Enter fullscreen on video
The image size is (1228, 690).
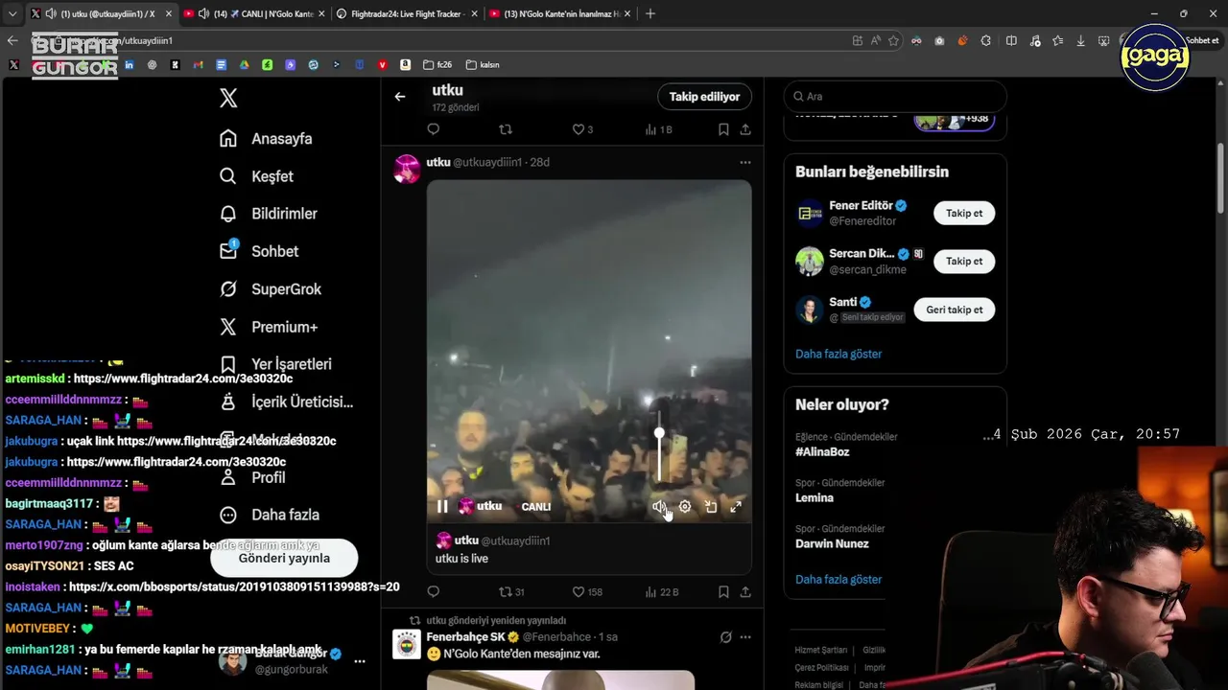coord(736,507)
